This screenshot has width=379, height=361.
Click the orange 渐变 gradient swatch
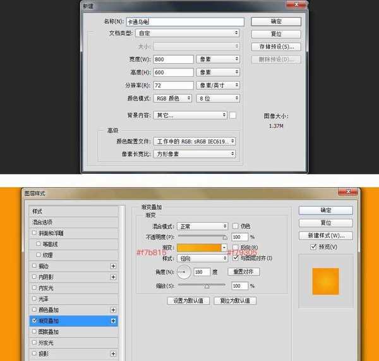point(199,248)
